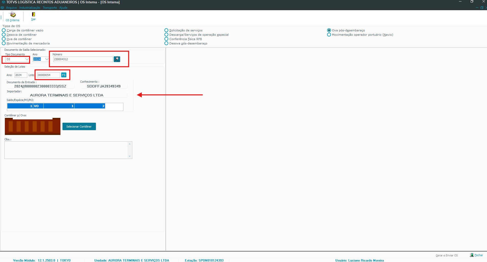The width and height of the screenshot is (487, 262).
Task: Click the Saldo cell showing first 1
Action: 20,106
